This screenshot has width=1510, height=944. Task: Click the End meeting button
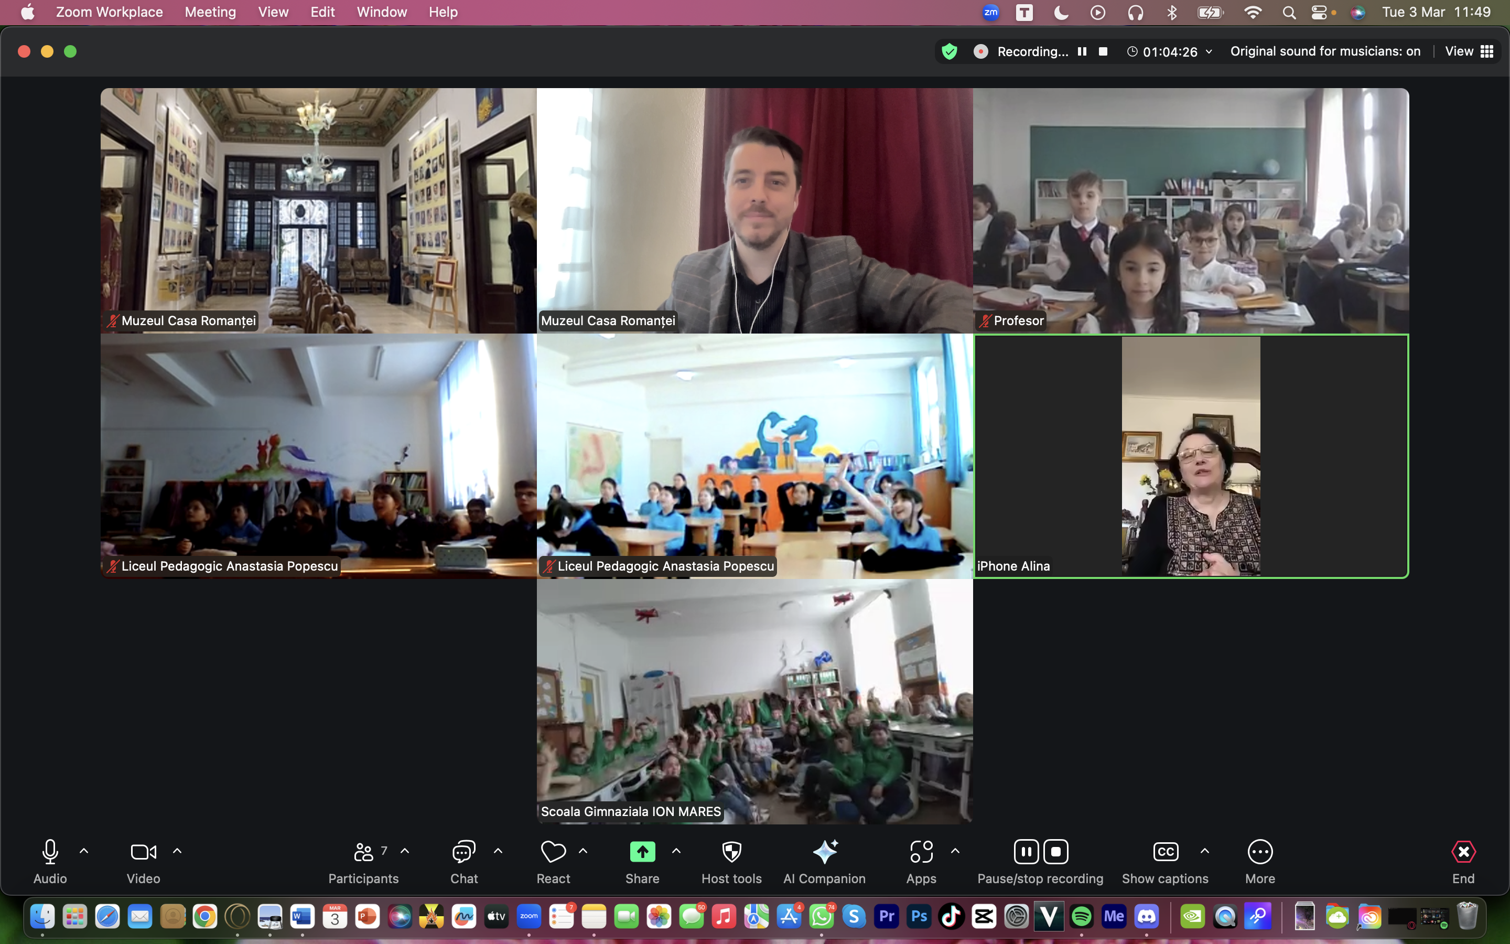(1463, 852)
